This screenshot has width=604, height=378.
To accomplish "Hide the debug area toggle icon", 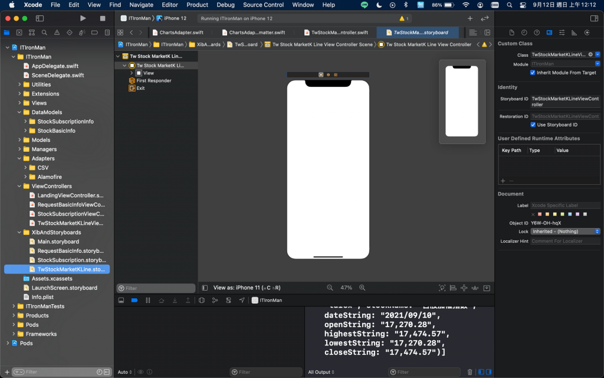I will click(121, 300).
